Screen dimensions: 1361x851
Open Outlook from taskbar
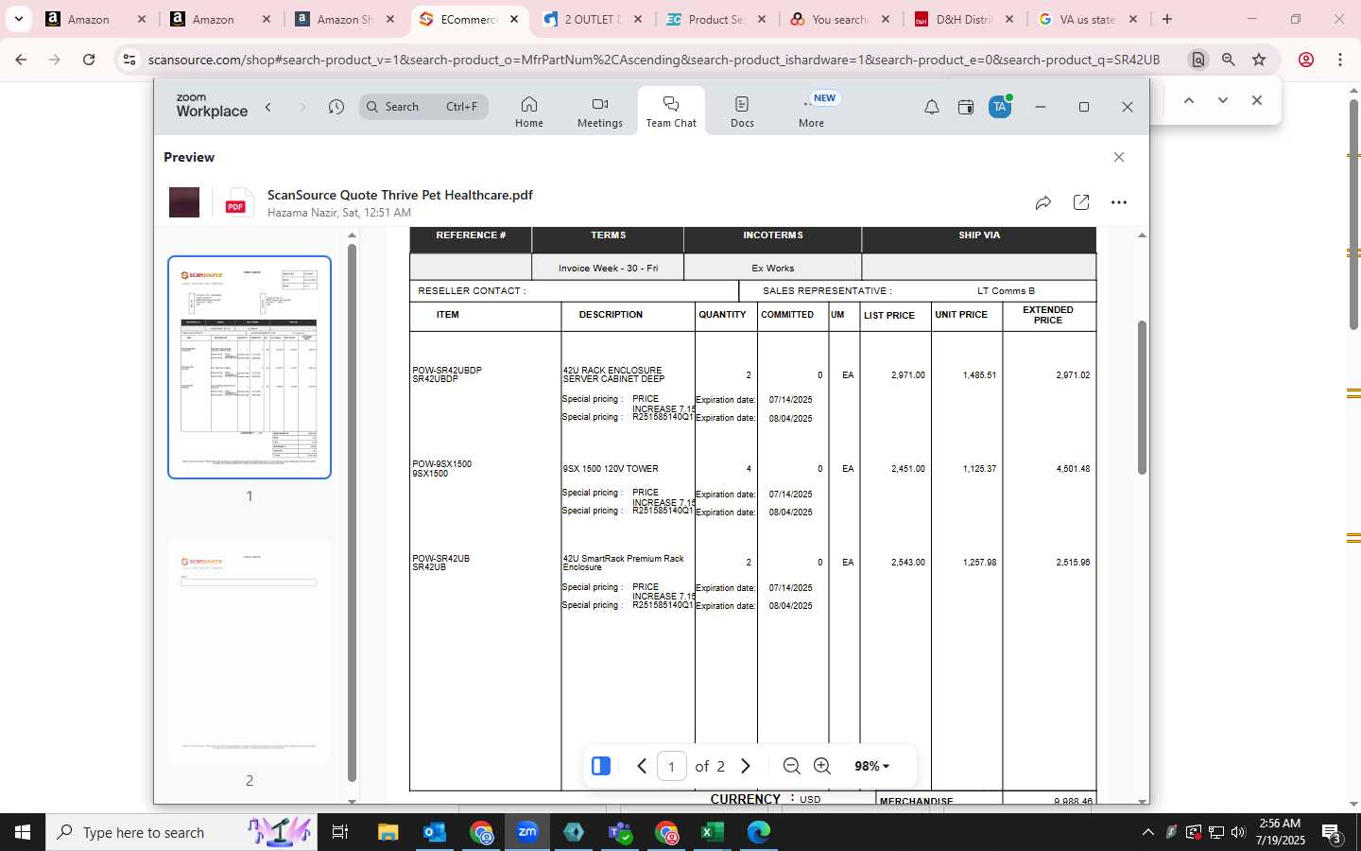pyautogui.click(x=434, y=832)
